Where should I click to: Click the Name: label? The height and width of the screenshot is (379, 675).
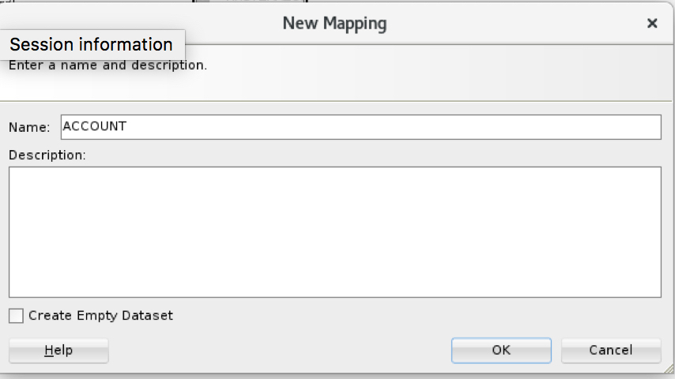pyautogui.click(x=29, y=127)
